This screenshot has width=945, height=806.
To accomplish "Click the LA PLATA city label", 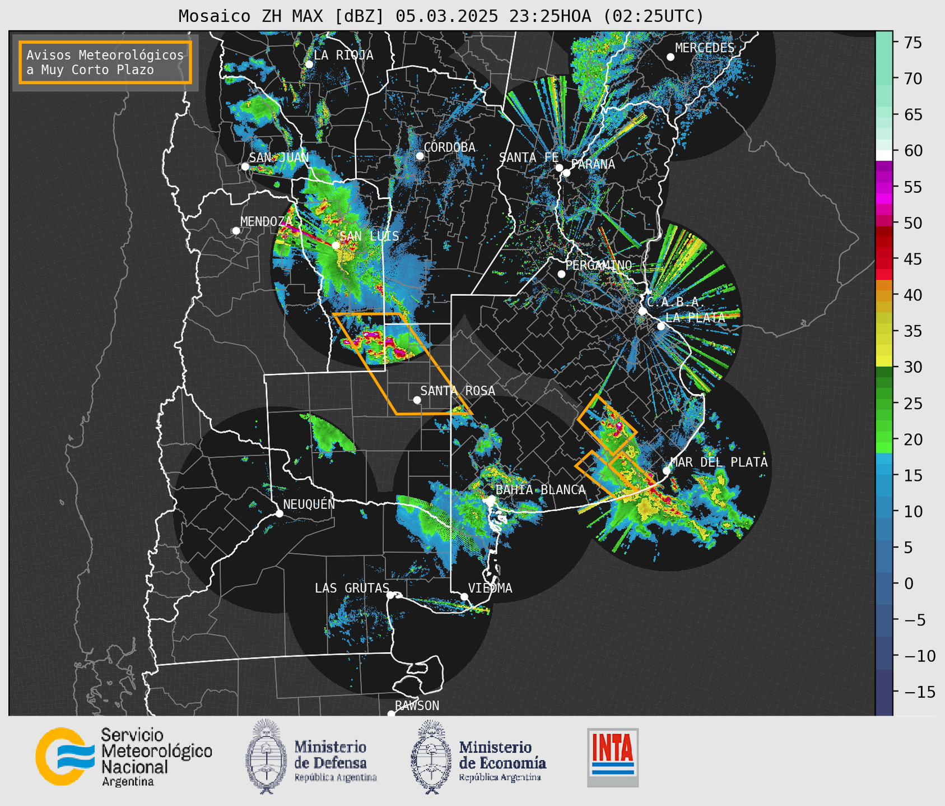I will [695, 317].
